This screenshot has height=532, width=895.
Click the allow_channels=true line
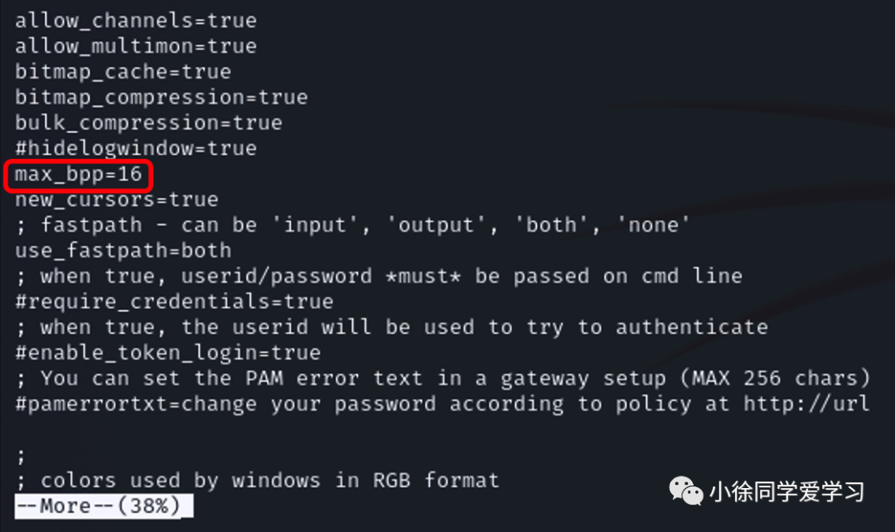[x=136, y=21]
